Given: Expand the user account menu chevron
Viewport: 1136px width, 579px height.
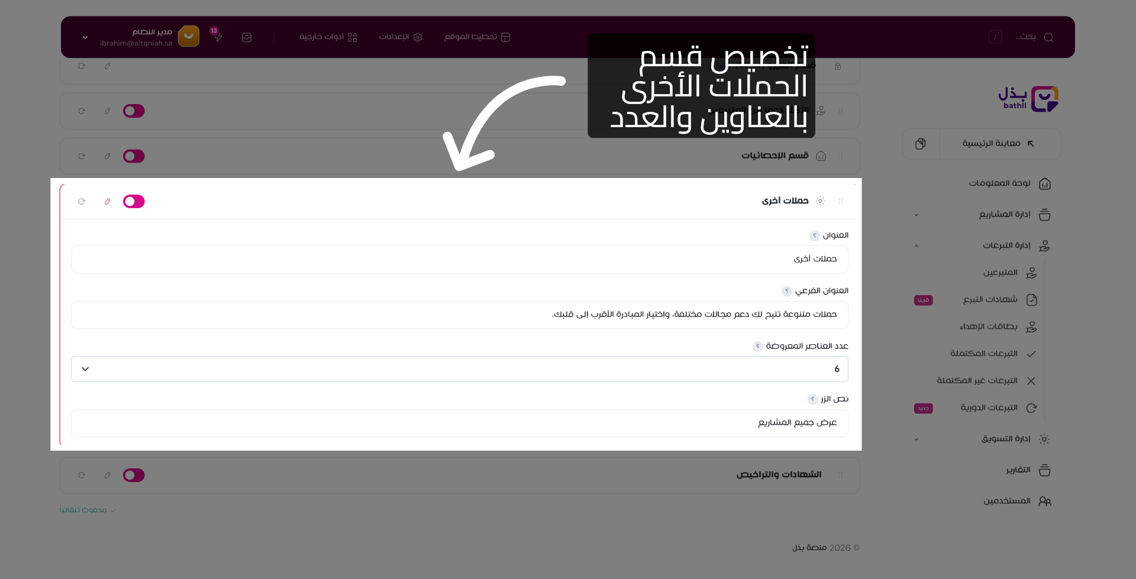Looking at the screenshot, I should click(85, 37).
